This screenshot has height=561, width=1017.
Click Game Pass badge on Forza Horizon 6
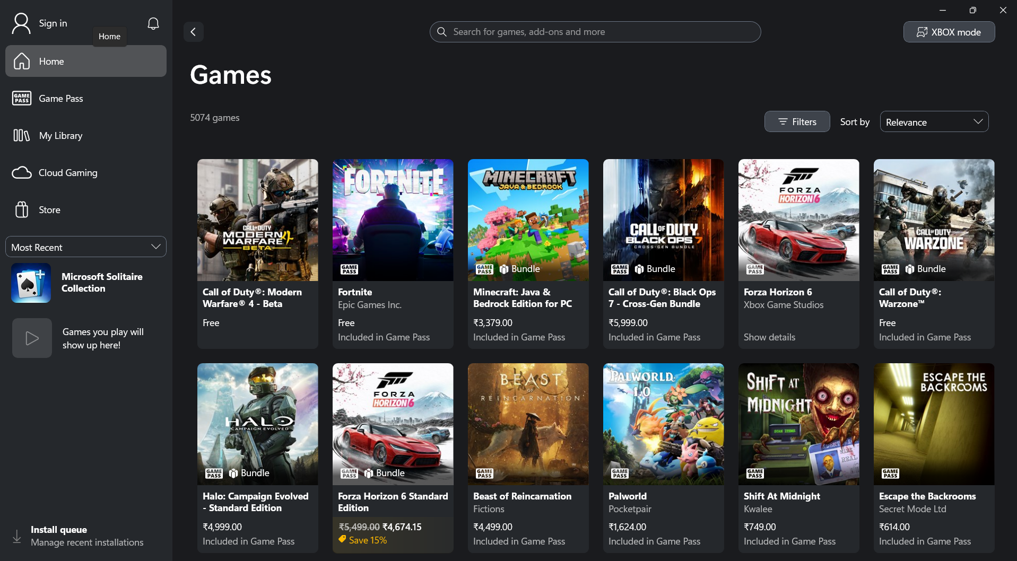pyautogui.click(x=755, y=269)
